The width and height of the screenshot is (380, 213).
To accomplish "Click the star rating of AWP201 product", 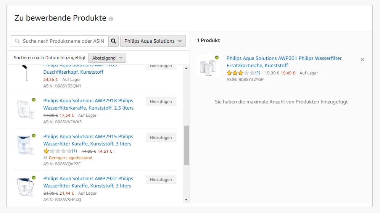I will 241,73.
